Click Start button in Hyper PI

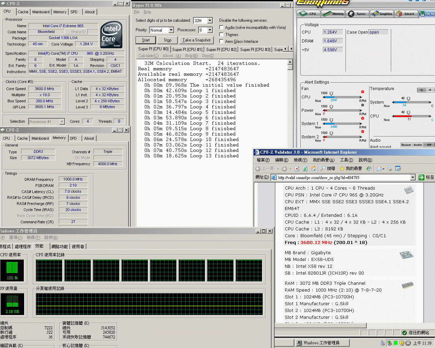pos(146,40)
